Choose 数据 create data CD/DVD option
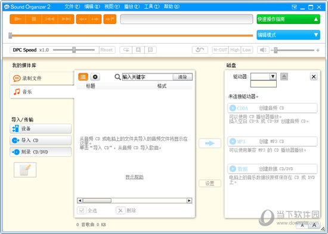This screenshot has width=328, height=234. point(273,169)
